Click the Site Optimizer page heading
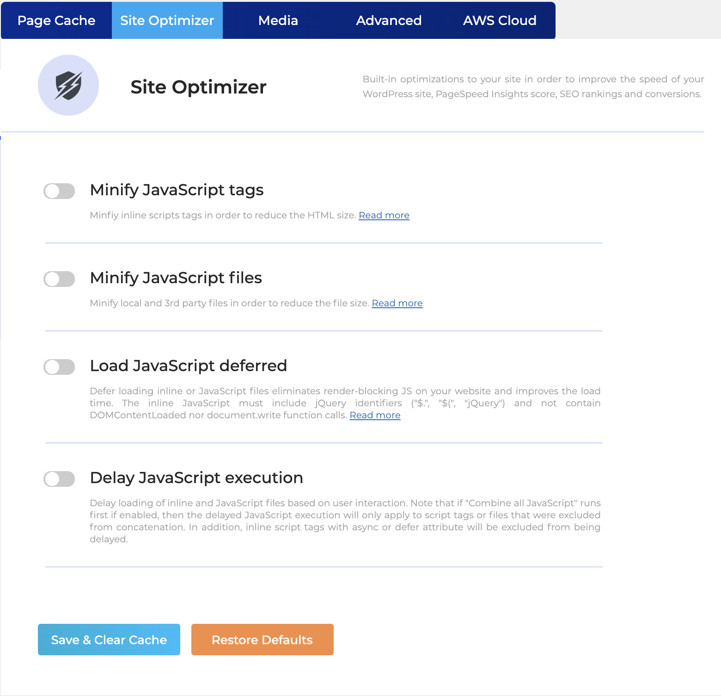The height and width of the screenshot is (696, 721). point(198,87)
